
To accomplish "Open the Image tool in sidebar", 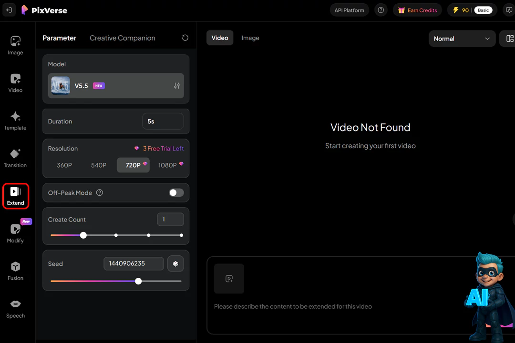I will pos(15,46).
